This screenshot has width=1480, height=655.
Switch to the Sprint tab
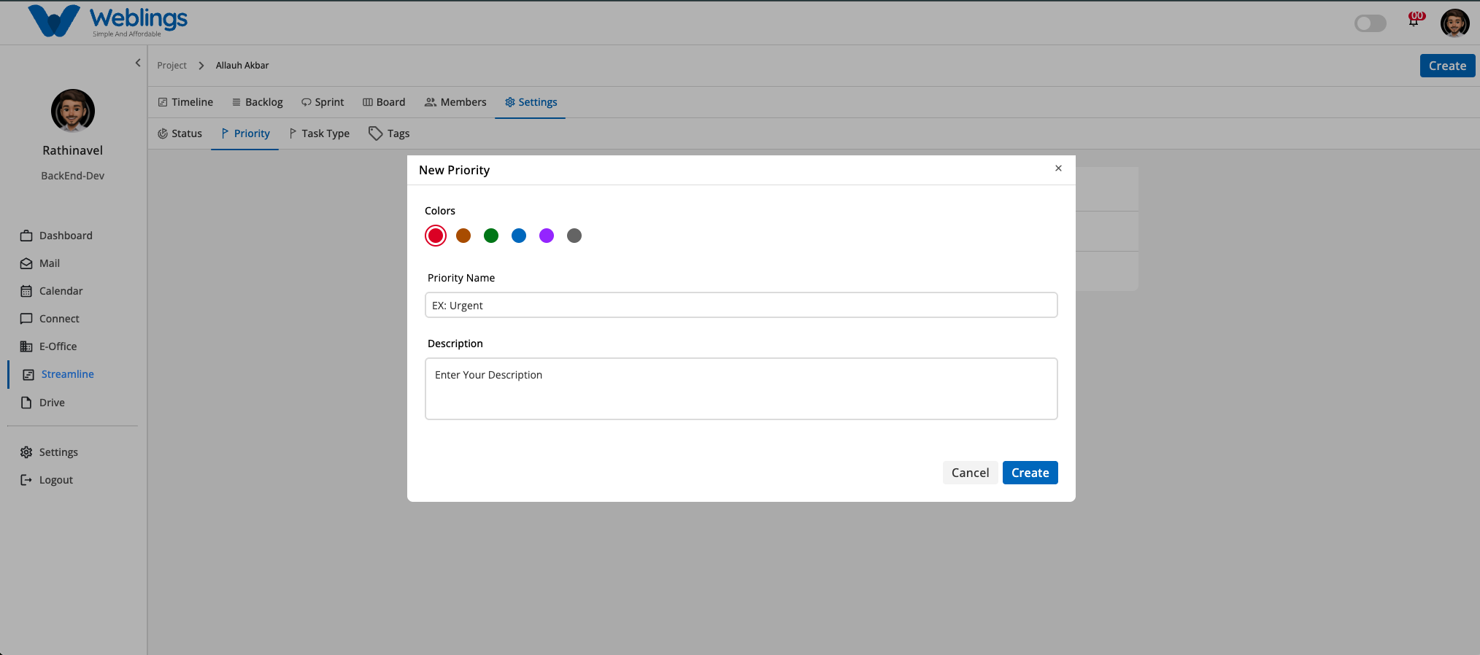click(323, 102)
